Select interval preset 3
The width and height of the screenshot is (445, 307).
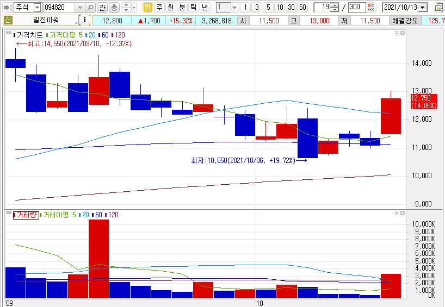click(x=257, y=8)
